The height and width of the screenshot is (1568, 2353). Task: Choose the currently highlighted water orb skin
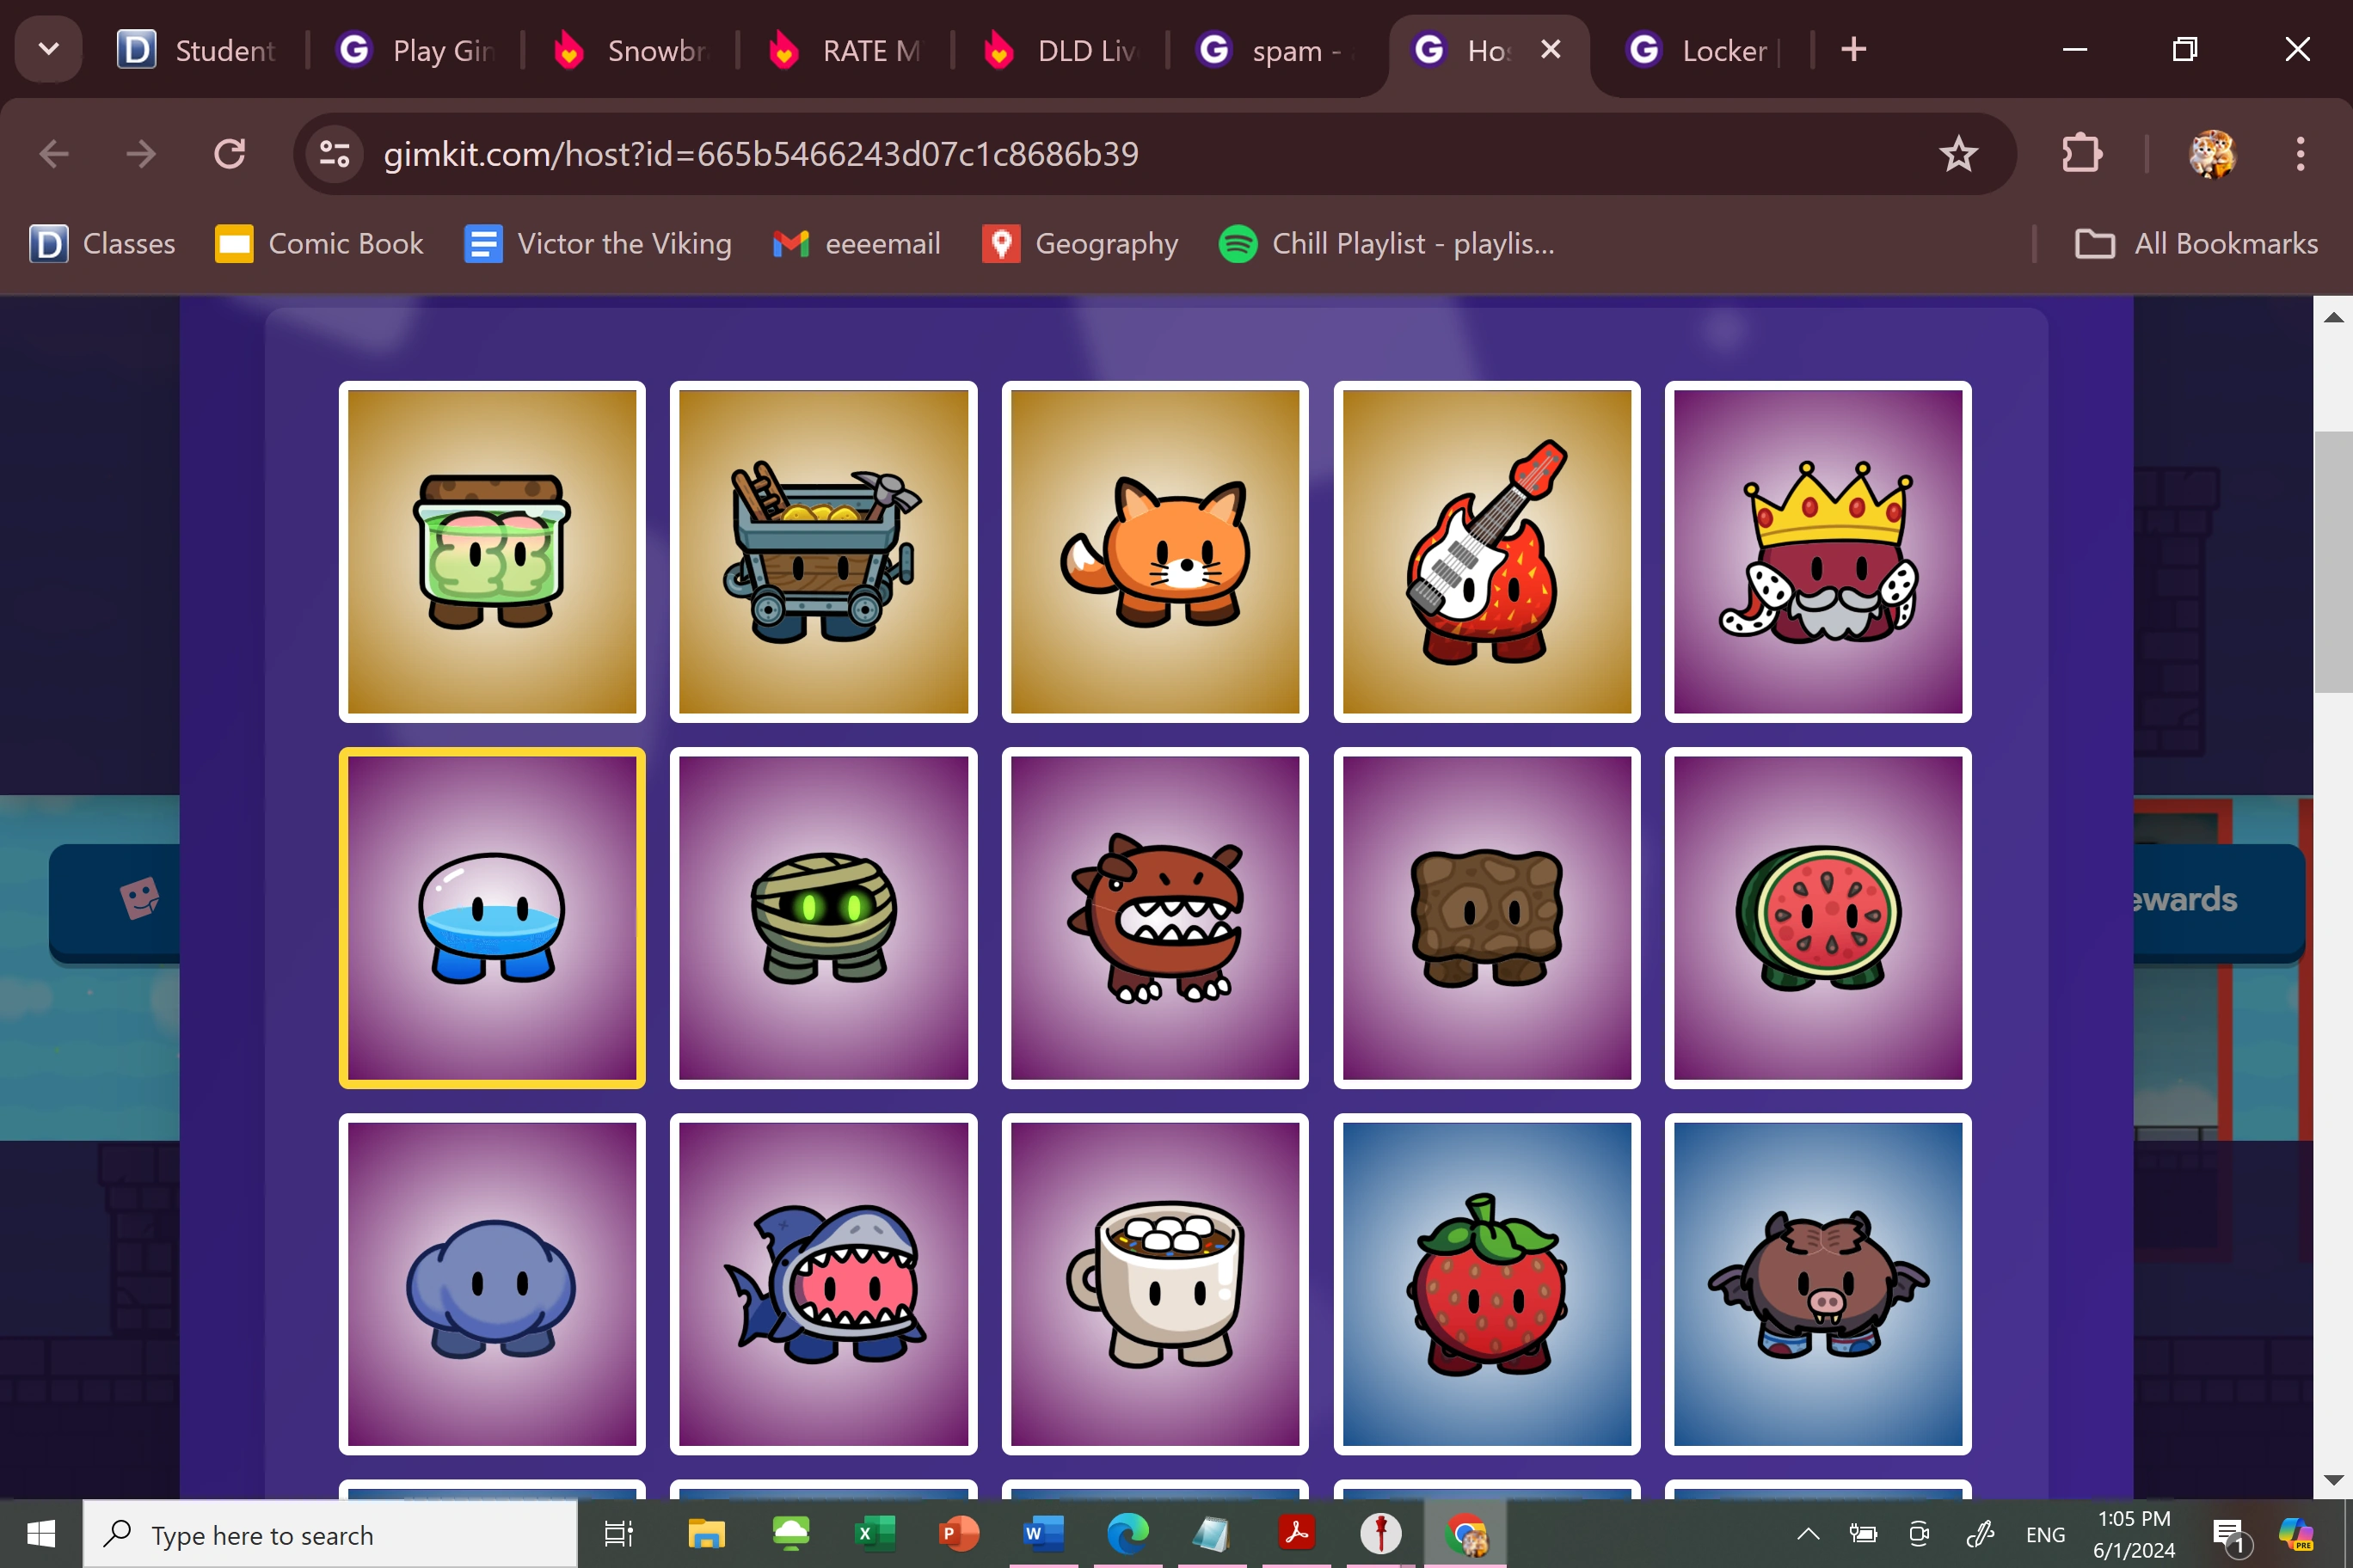491,918
